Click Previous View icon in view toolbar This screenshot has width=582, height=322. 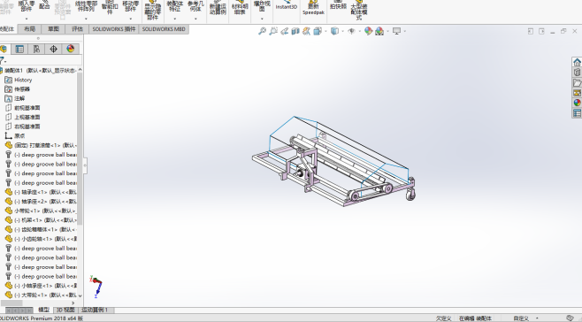click(284, 31)
